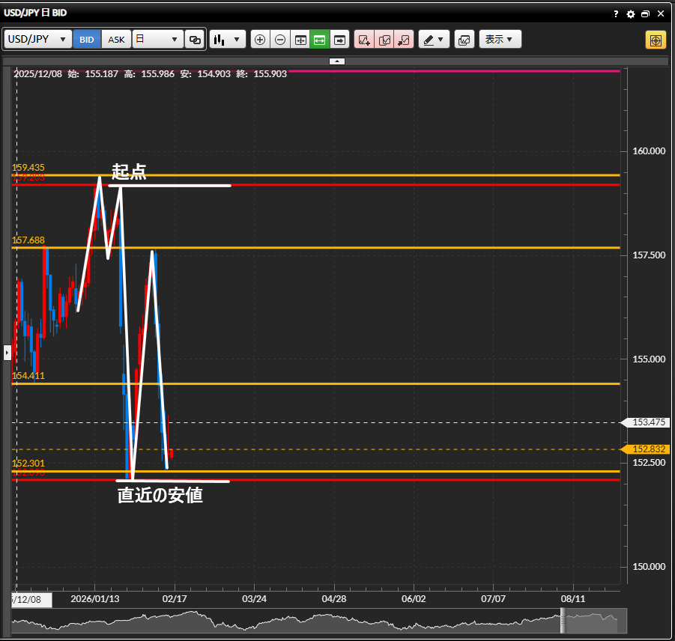Open the 表示 display menu
Viewport: 675px width, 641px height.
coord(500,40)
